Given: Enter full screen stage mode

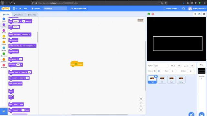Looking at the screenshot, I should click(x=204, y=14).
